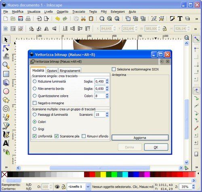Enable Rimuovi sfondo checkbox
Viewport: 202px width, 192px height.
coord(84,136)
